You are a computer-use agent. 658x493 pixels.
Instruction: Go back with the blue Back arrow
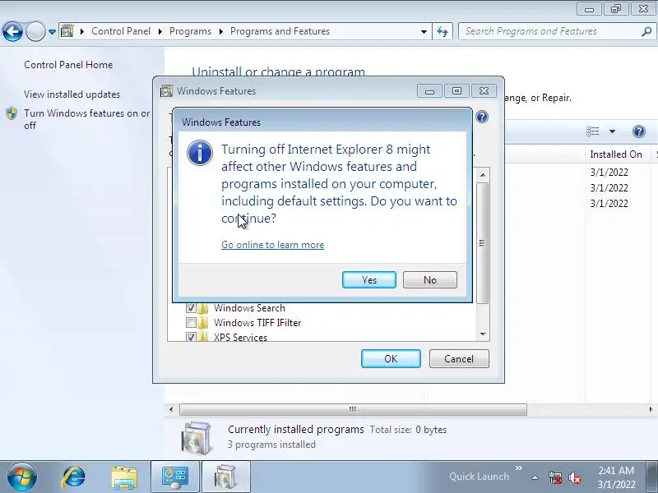pos(12,31)
